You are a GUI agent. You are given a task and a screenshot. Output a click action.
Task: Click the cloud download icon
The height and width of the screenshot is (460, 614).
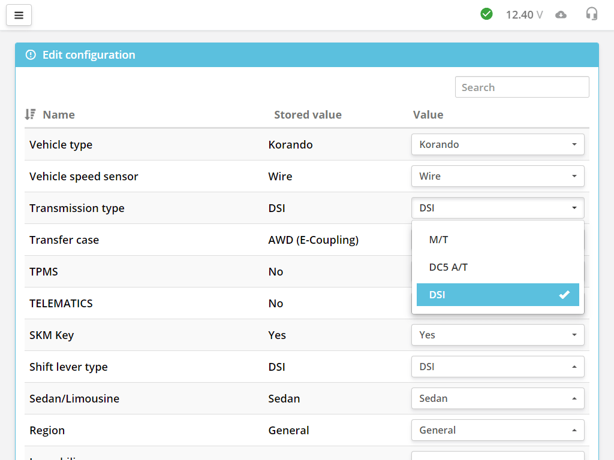561,14
